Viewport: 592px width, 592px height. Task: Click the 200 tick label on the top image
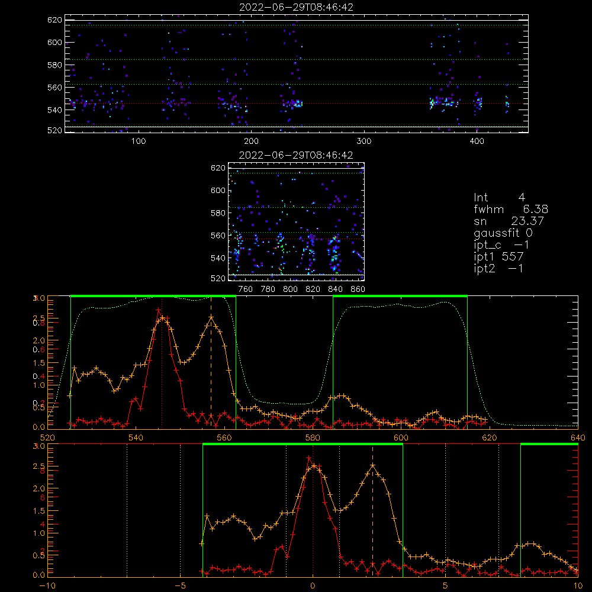tap(251, 141)
